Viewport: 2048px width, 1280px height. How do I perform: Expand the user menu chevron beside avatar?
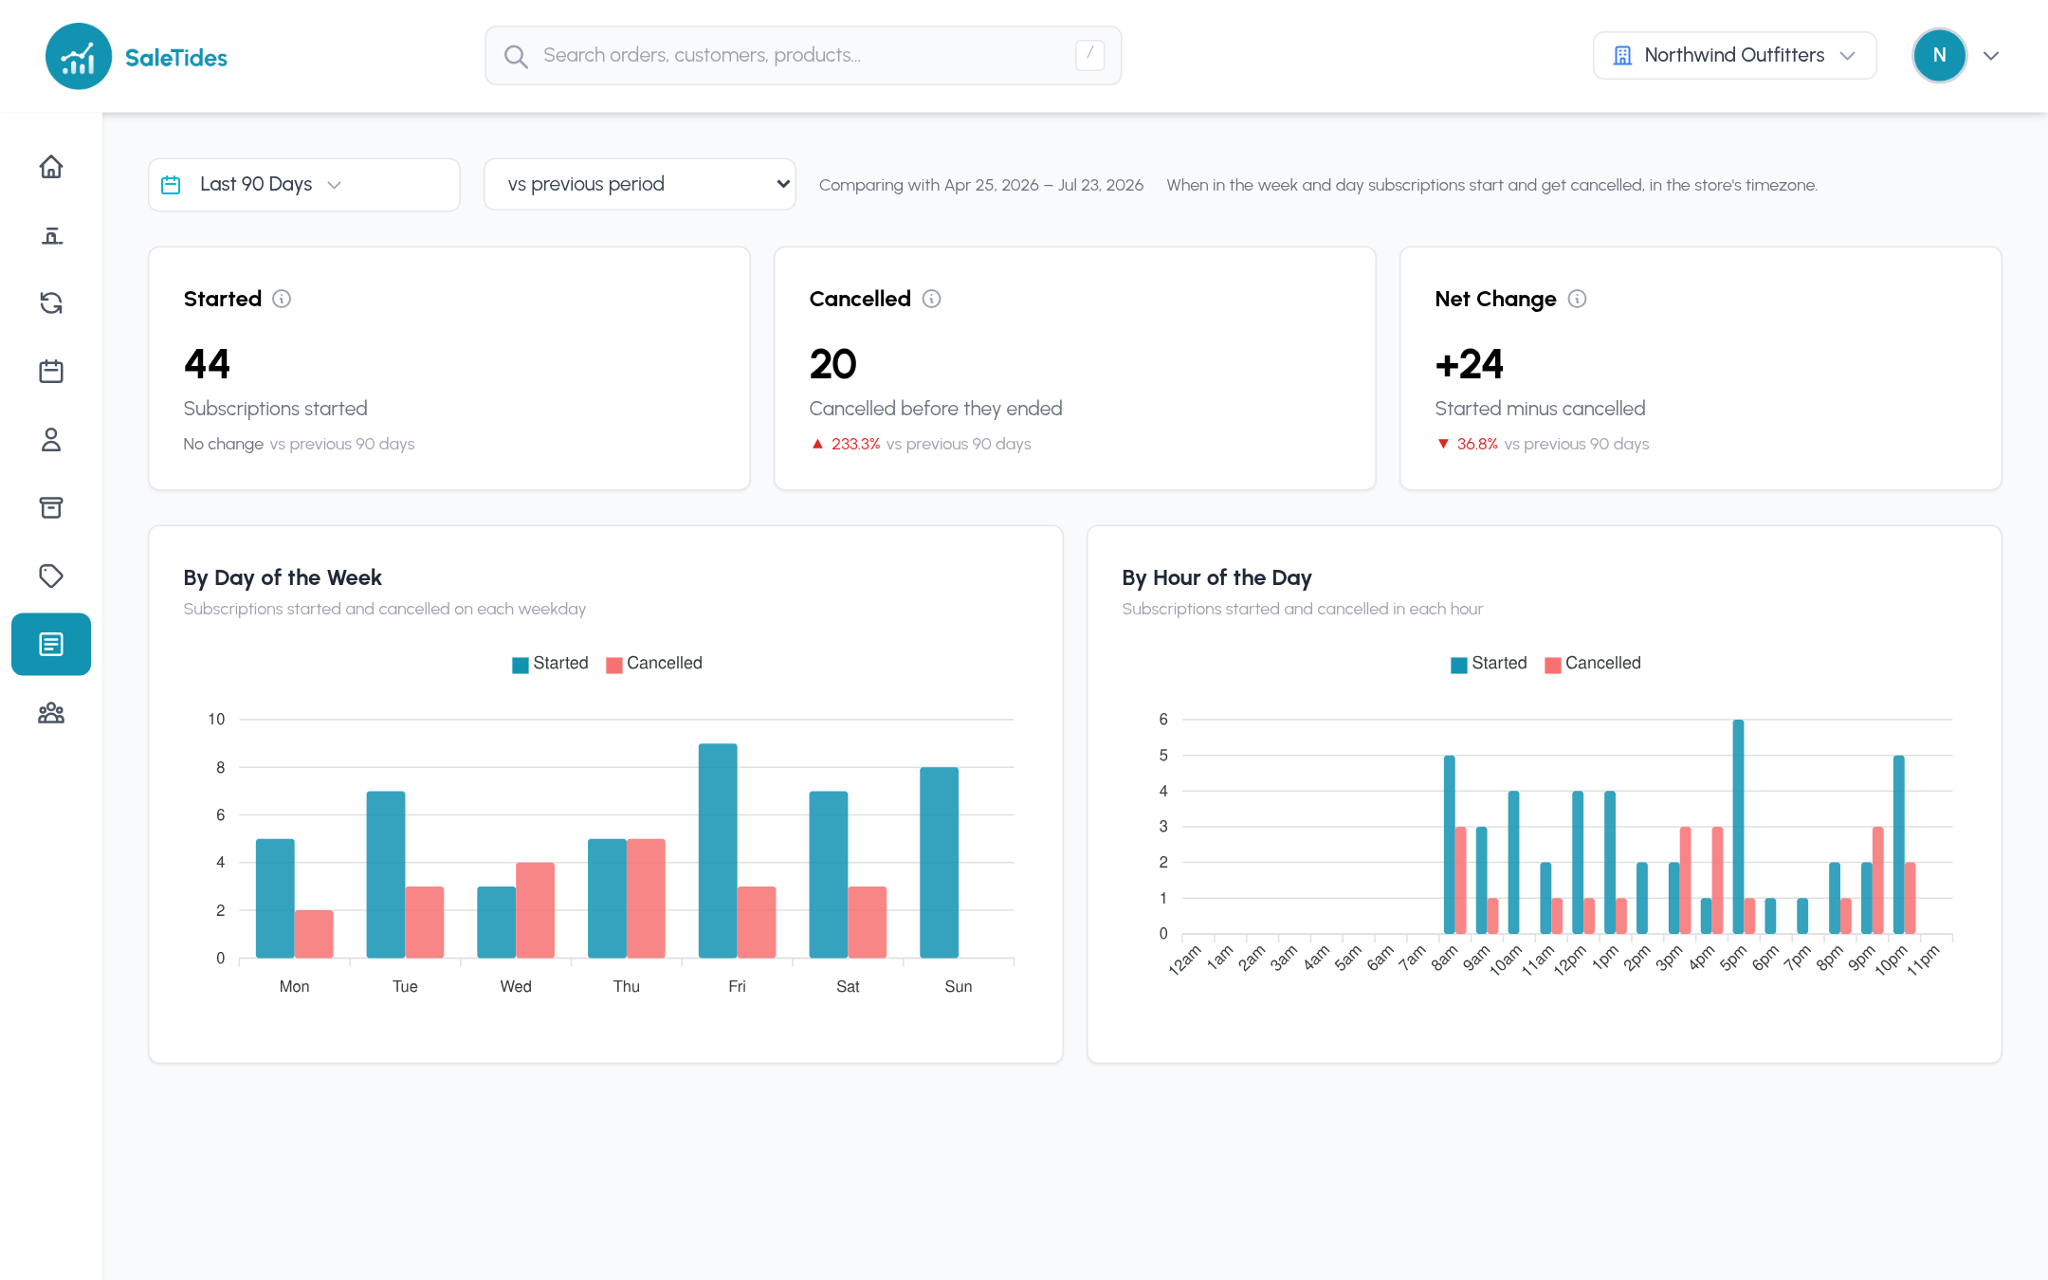(x=1991, y=56)
